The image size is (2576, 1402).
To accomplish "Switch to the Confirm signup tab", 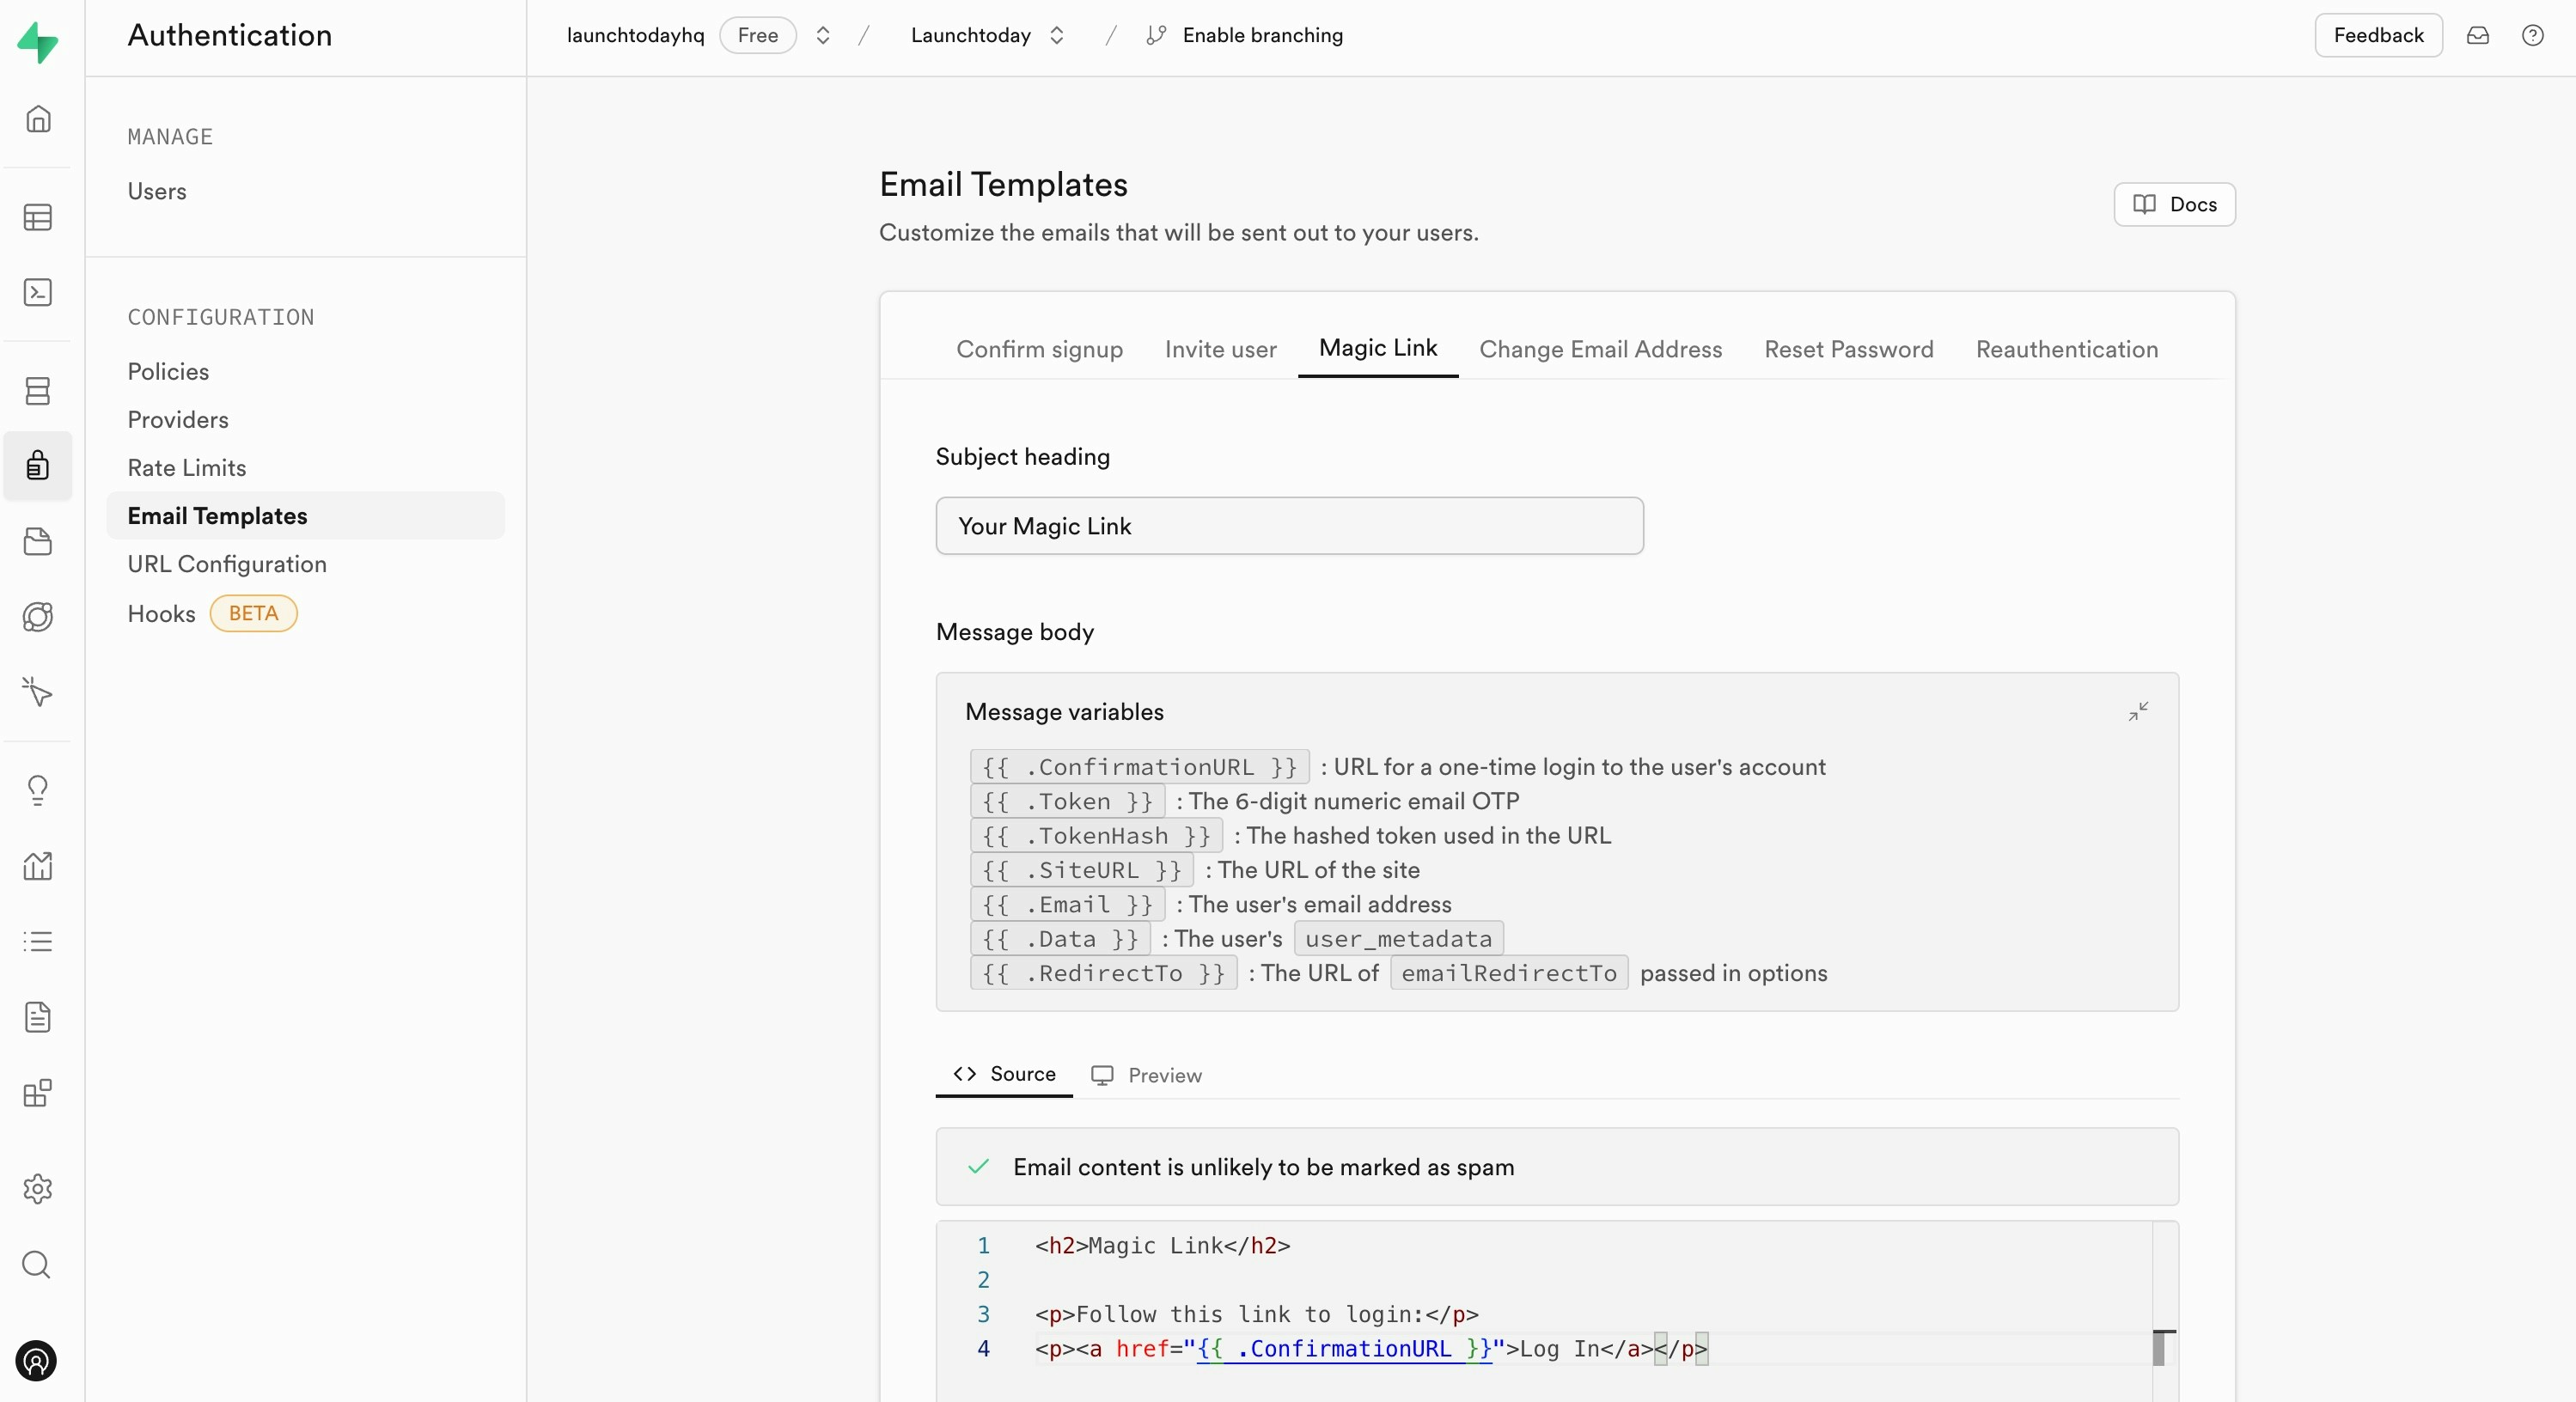I will (1039, 348).
